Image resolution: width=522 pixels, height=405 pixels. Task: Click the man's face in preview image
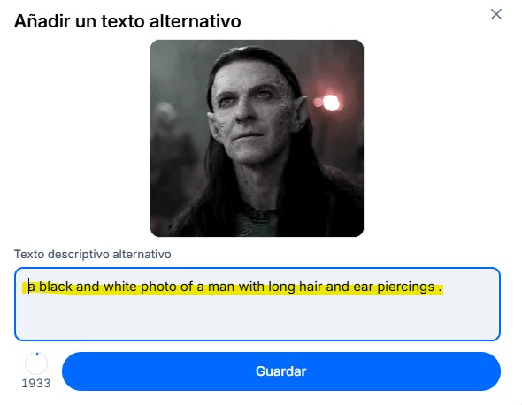click(x=252, y=113)
